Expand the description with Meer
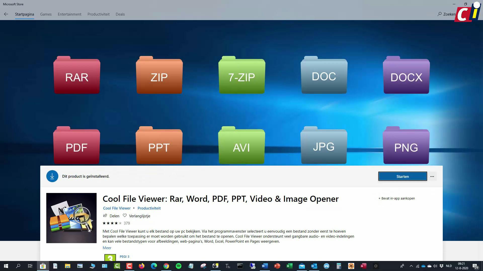Screen dimensions: 483x271 pos(107,248)
